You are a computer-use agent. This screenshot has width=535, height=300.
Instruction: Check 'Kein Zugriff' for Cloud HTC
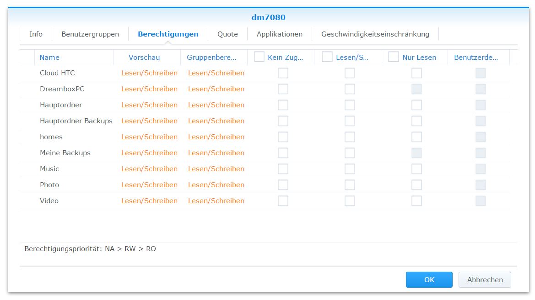283,73
